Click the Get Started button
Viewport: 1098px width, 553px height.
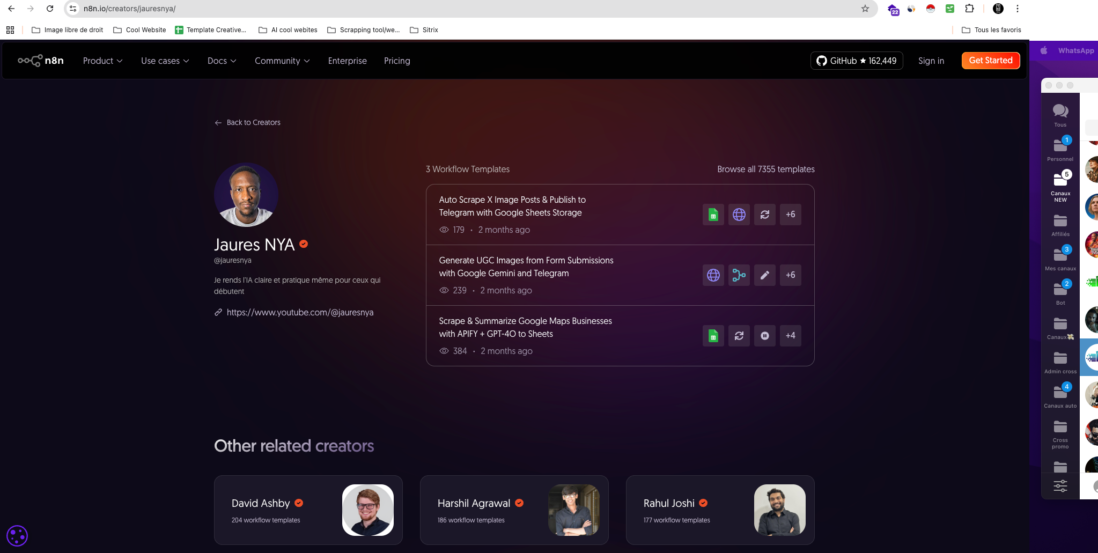991,61
